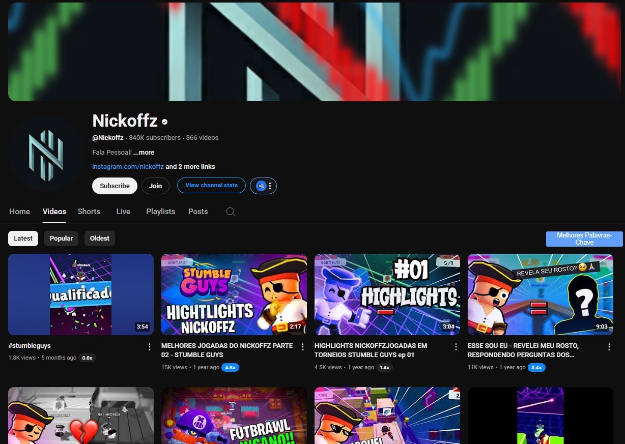Play the 3:54 #stumbleguys video thumbnail
Screen dimensions: 625x444
(x=81, y=294)
